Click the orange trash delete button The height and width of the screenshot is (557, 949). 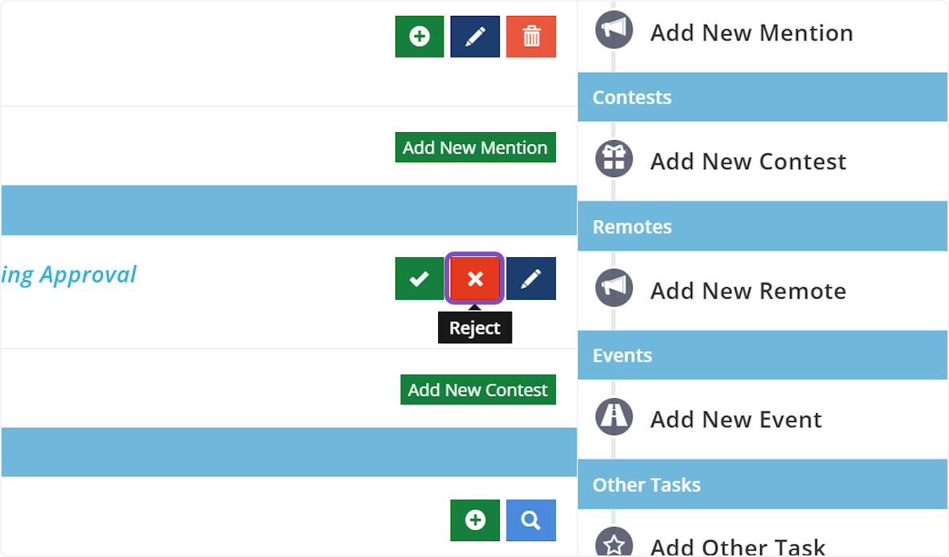click(x=531, y=36)
